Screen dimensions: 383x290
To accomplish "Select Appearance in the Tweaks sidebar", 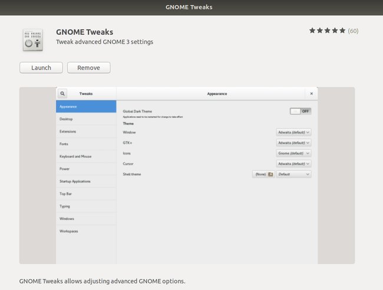I will tap(86, 107).
